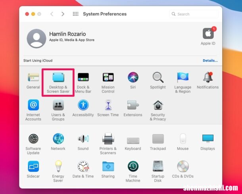Image resolution: width=242 pixels, height=194 pixels.
Task: Click the Details... iCloud link
Action: 210,60
